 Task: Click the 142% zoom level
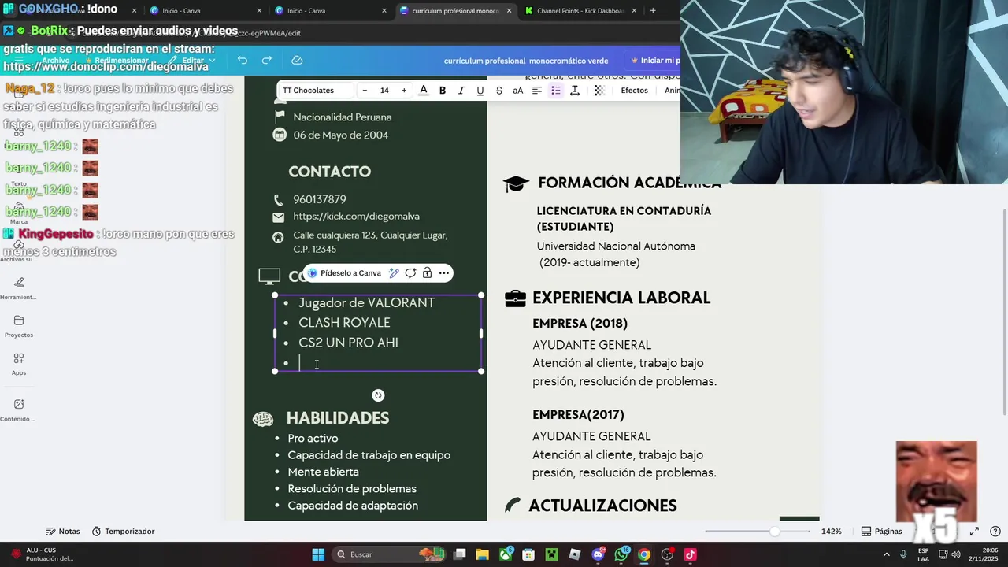tap(831, 532)
